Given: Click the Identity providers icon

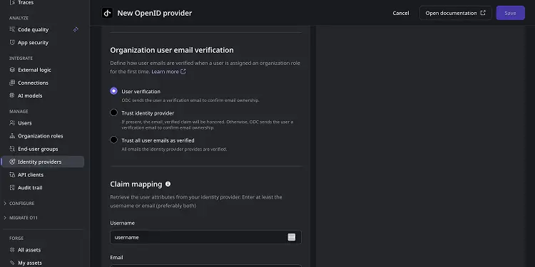Looking at the screenshot, I should coord(12,162).
